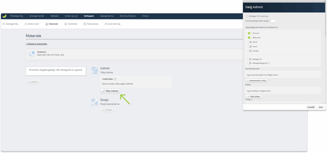
Task: Click help icon next to Tilvalg
Action: tap(252, 100)
